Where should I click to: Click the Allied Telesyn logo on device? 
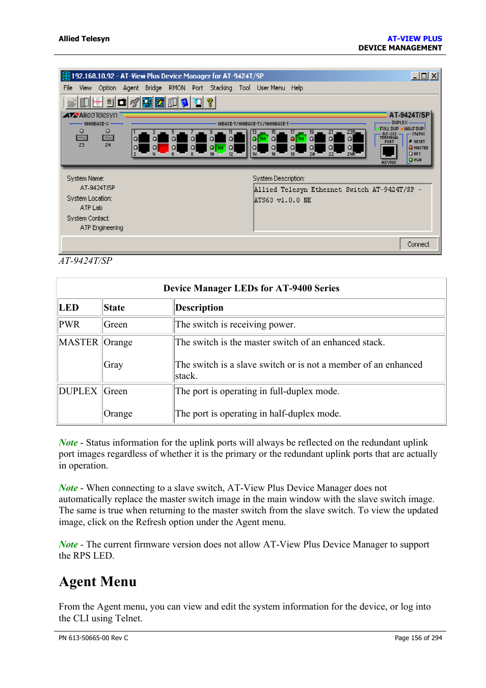pyautogui.click(x=90, y=115)
